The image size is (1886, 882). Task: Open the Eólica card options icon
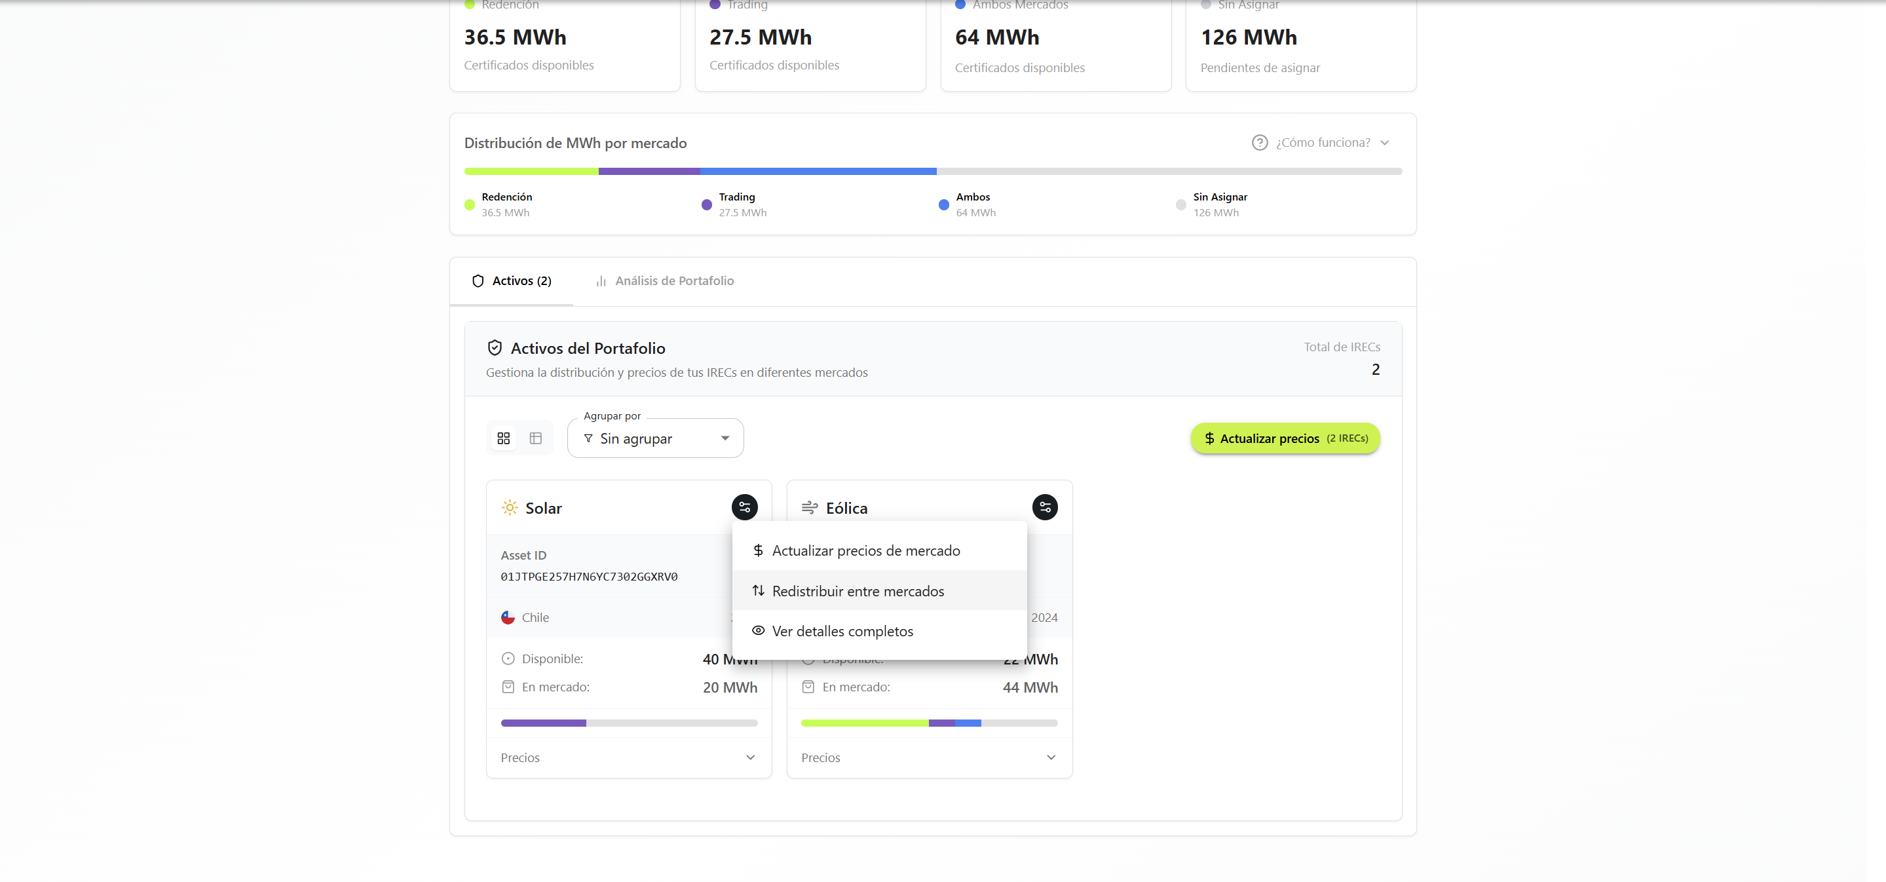point(1044,507)
